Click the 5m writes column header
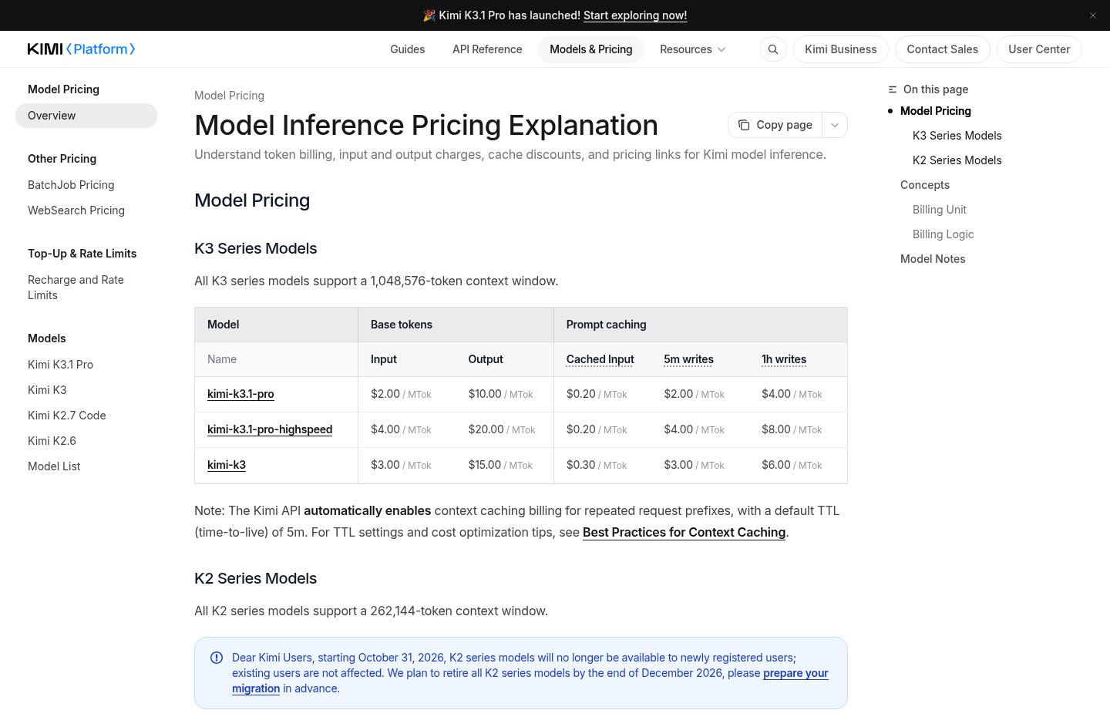 pyautogui.click(x=688, y=359)
